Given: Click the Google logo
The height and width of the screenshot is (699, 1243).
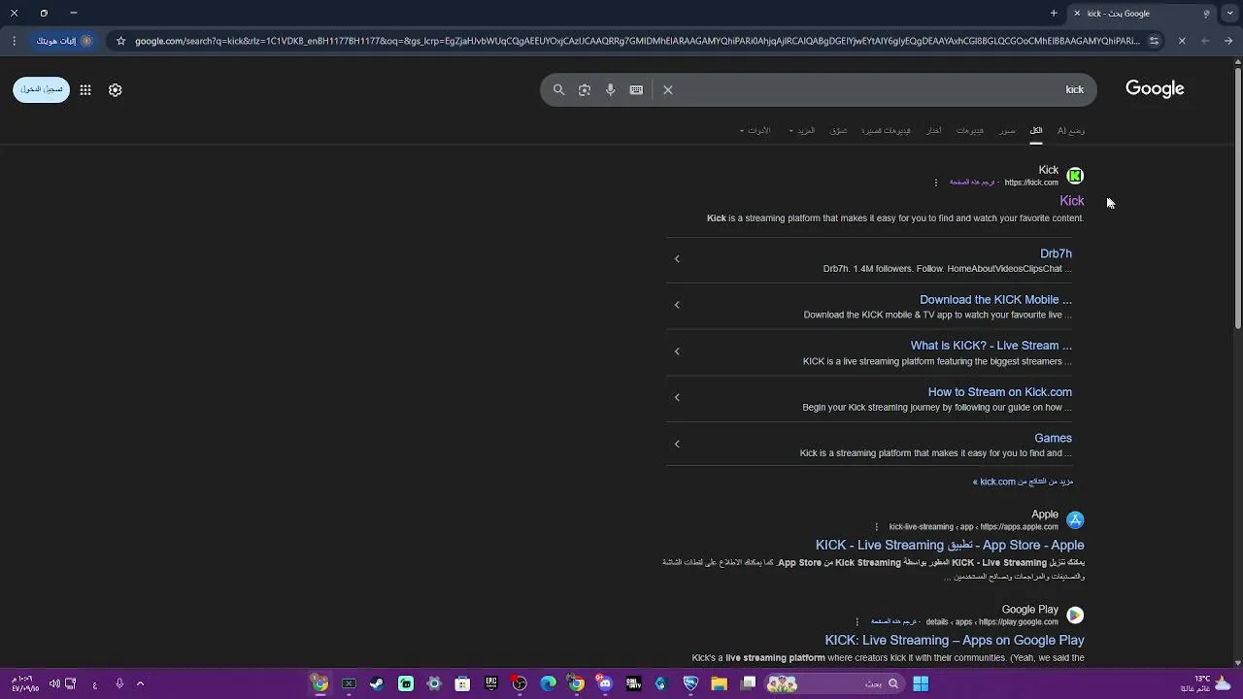Looking at the screenshot, I should [1155, 88].
